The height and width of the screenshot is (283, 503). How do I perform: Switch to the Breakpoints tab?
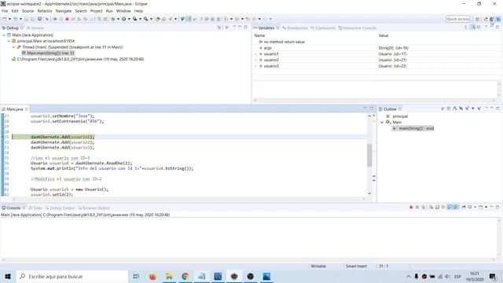pos(296,28)
